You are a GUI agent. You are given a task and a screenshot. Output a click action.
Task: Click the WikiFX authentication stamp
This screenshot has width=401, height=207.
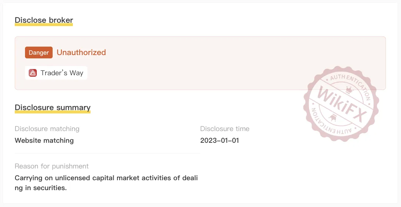(x=341, y=104)
